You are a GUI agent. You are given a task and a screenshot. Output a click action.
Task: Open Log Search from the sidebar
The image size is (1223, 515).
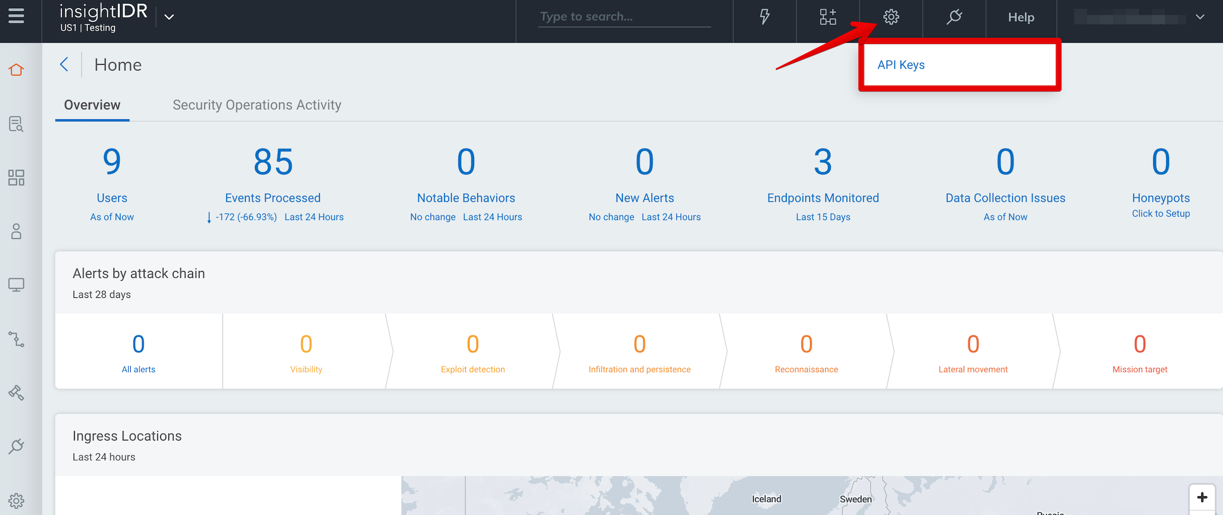[16, 124]
